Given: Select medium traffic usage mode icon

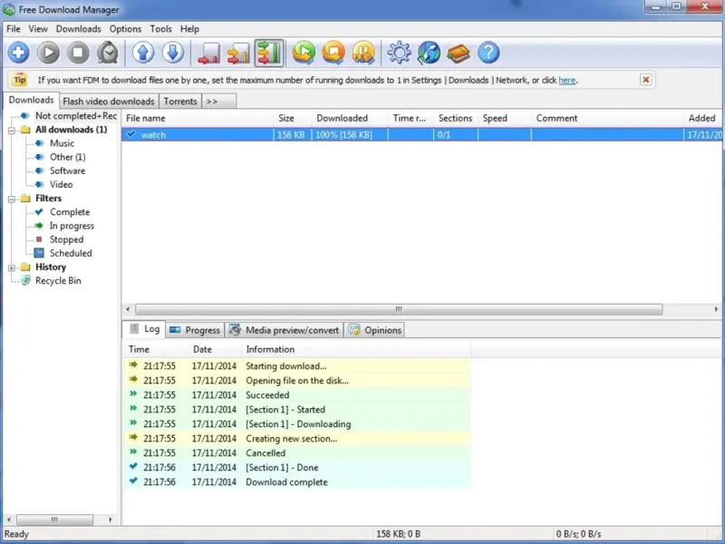Looking at the screenshot, I should click(x=239, y=53).
